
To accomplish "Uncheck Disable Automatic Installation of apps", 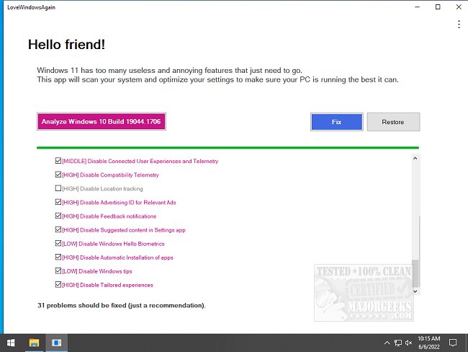I will 58,258.
